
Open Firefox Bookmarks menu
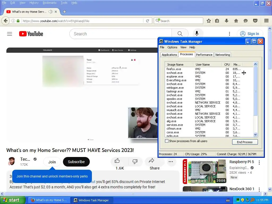[x=50, y=3]
